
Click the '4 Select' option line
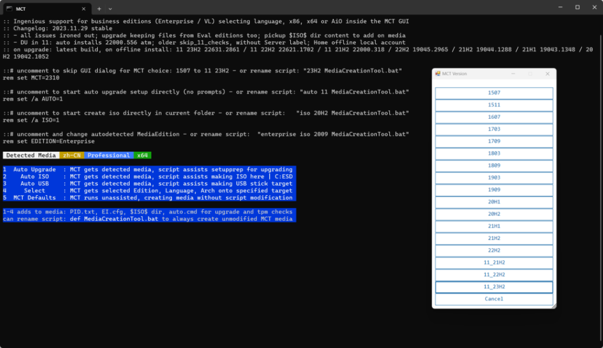pos(149,190)
